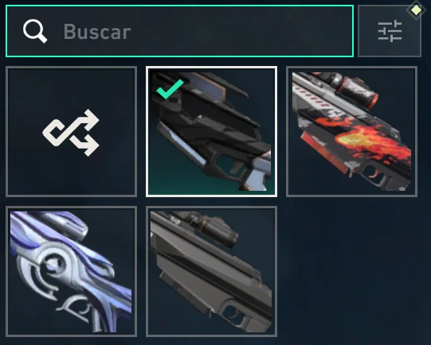Click the scope on the flame skin
The image size is (431, 345).
(355, 88)
